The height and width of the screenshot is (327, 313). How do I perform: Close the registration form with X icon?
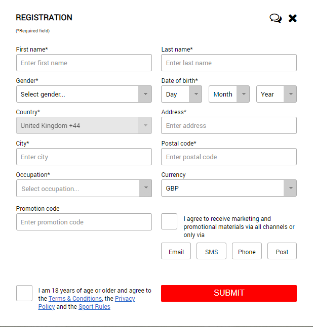[x=293, y=18]
